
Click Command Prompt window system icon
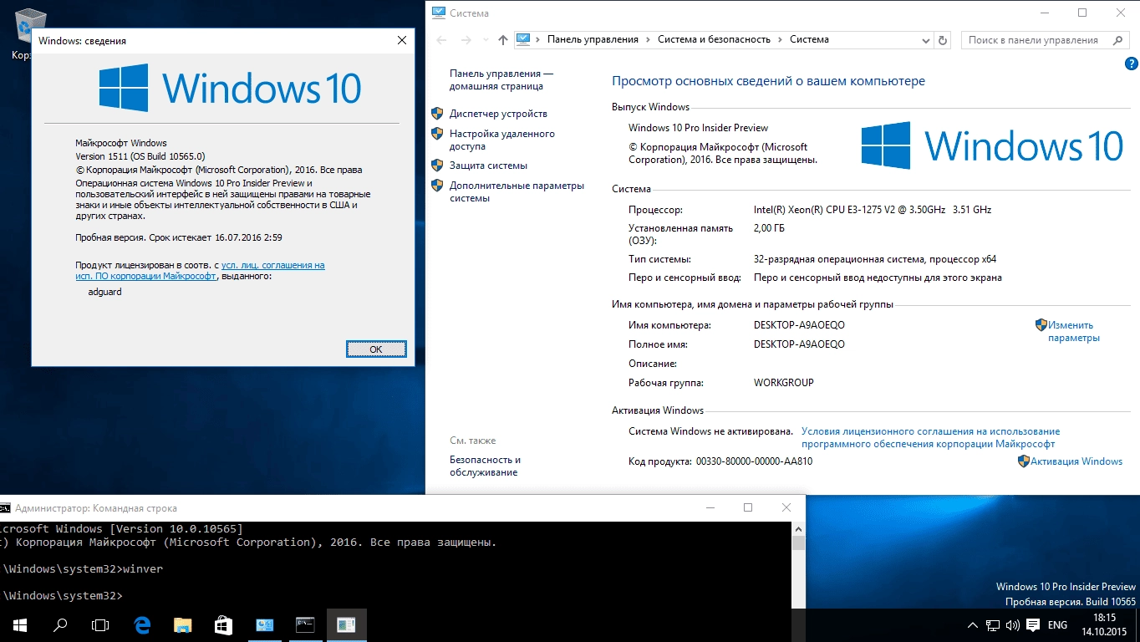click(x=5, y=507)
